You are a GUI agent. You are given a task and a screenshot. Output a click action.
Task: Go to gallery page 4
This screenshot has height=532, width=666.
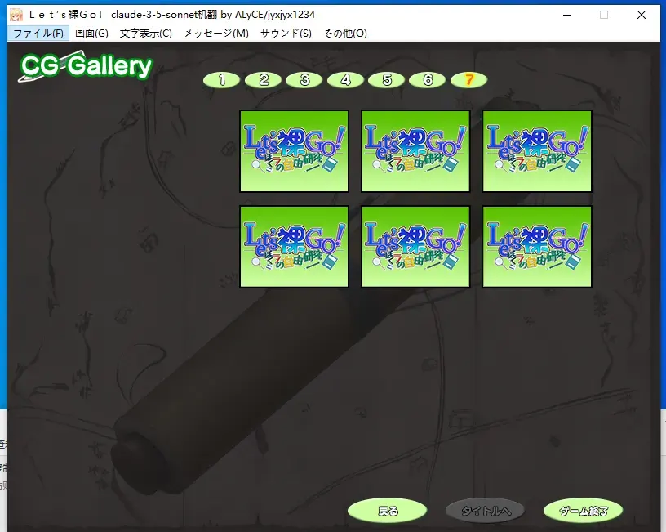coord(346,80)
